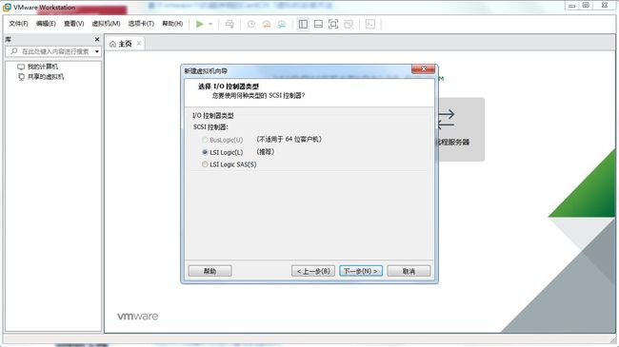Select the LSI Logic SAS(S) radio button
The width and height of the screenshot is (619, 347).
click(x=205, y=164)
